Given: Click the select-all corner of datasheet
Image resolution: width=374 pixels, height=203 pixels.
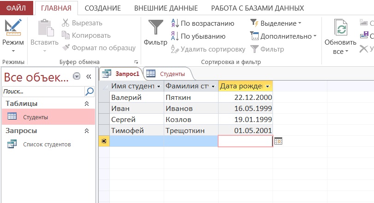Looking at the screenshot, I should [x=104, y=86].
